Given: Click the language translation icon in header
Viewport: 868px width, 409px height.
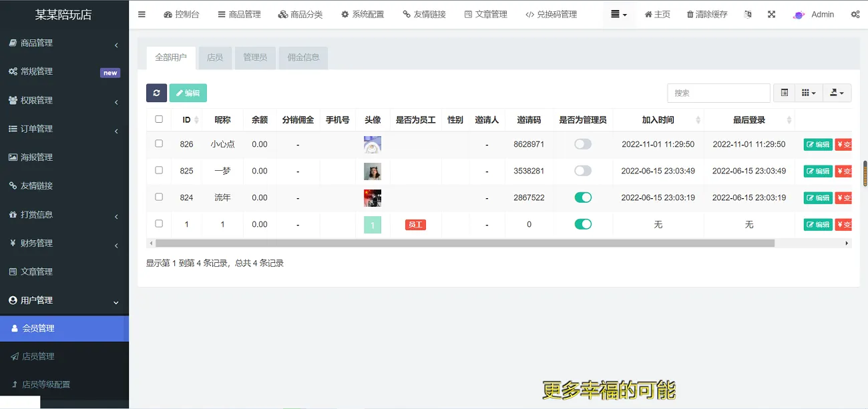Looking at the screenshot, I should [x=747, y=13].
